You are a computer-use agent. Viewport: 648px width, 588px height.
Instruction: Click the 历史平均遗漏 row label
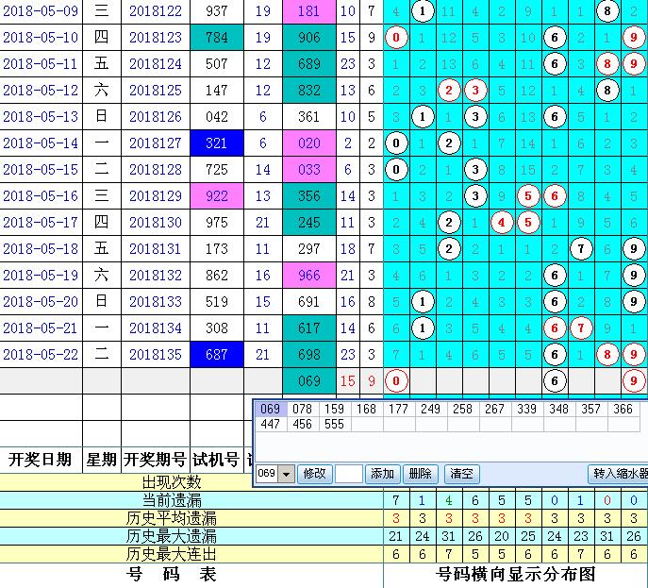point(172,518)
